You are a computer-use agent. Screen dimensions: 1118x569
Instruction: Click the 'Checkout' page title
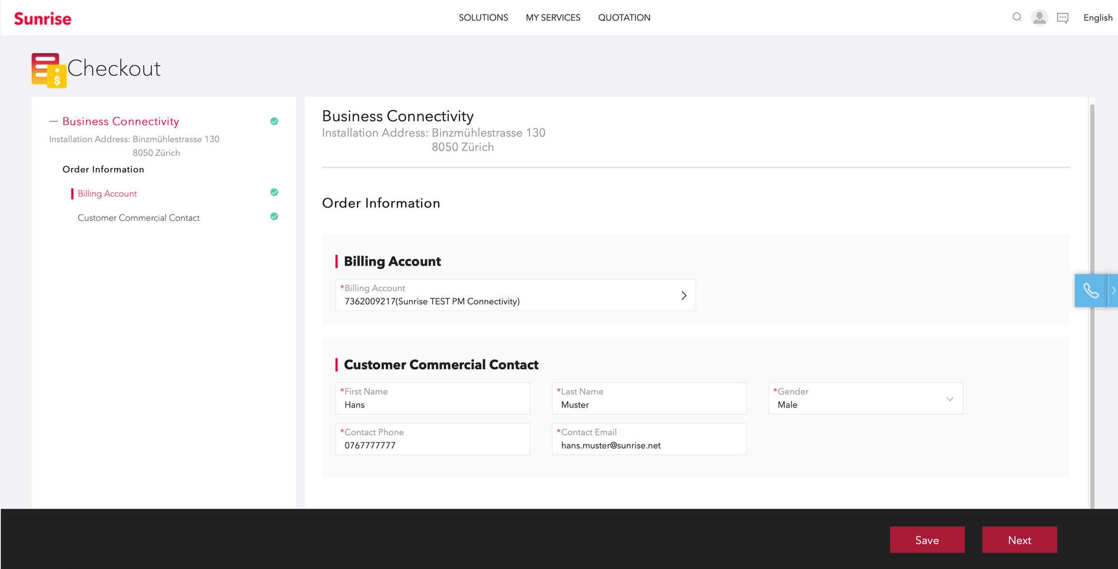114,68
